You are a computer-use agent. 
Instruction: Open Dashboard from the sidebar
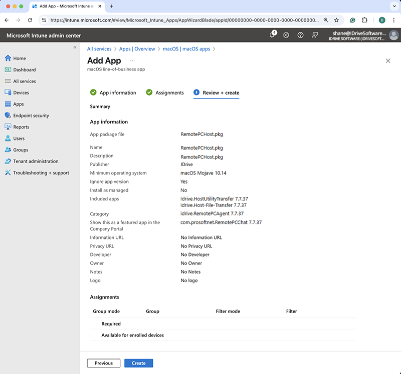24,70
